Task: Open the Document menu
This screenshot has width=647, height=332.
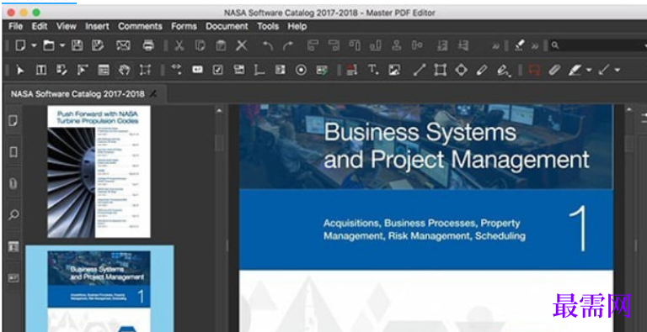Action: (x=227, y=26)
